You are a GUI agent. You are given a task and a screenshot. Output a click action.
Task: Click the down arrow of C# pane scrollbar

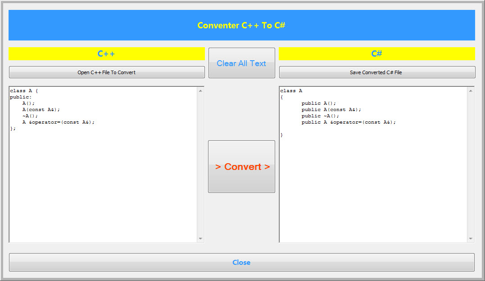click(x=471, y=239)
